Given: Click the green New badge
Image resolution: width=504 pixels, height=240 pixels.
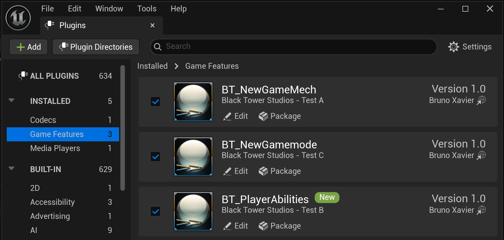Looking at the screenshot, I should point(327,198).
